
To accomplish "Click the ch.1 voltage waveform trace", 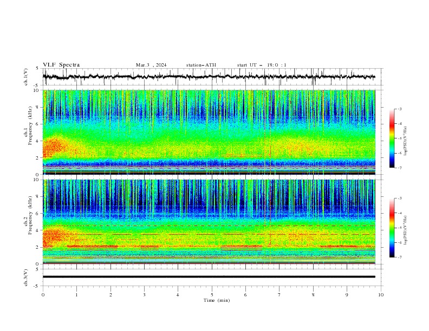I will coord(209,77).
